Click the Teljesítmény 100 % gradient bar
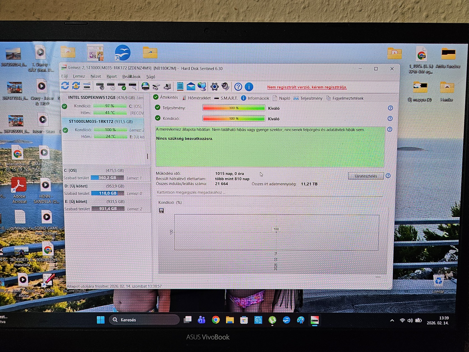 coord(234,108)
